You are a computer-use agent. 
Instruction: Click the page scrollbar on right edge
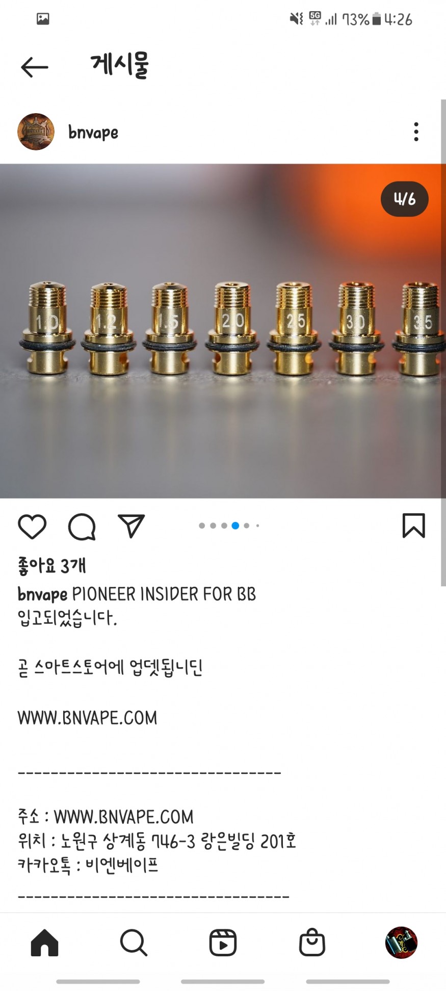[x=443, y=343]
